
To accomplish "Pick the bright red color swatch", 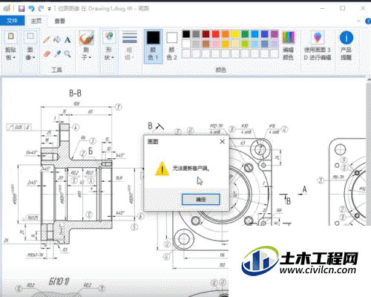I will (x=216, y=34).
